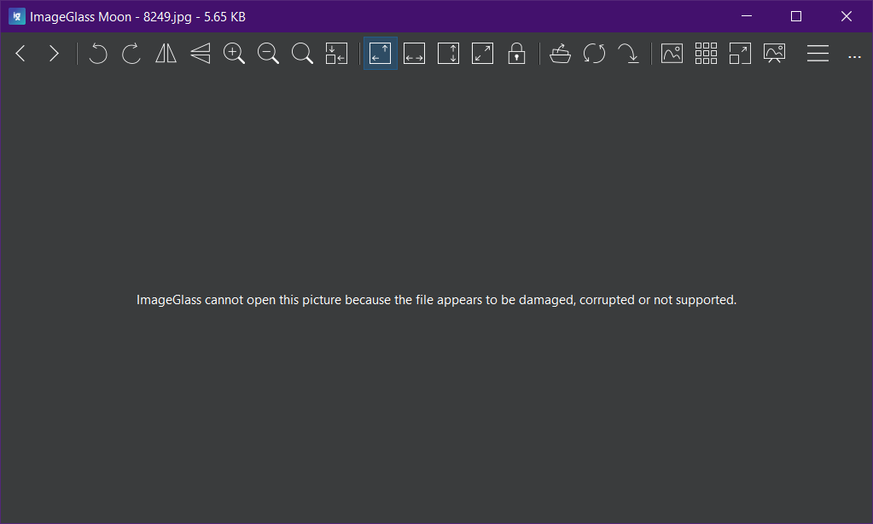Expand the overflow ellipsis toolbar menu

[854, 53]
